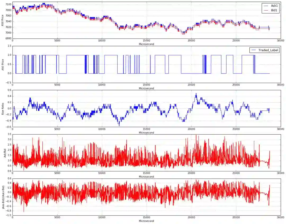Screen dimensions: 286x224
Task: Click the Ask/Bid y-axis label
Action: [5, 153]
